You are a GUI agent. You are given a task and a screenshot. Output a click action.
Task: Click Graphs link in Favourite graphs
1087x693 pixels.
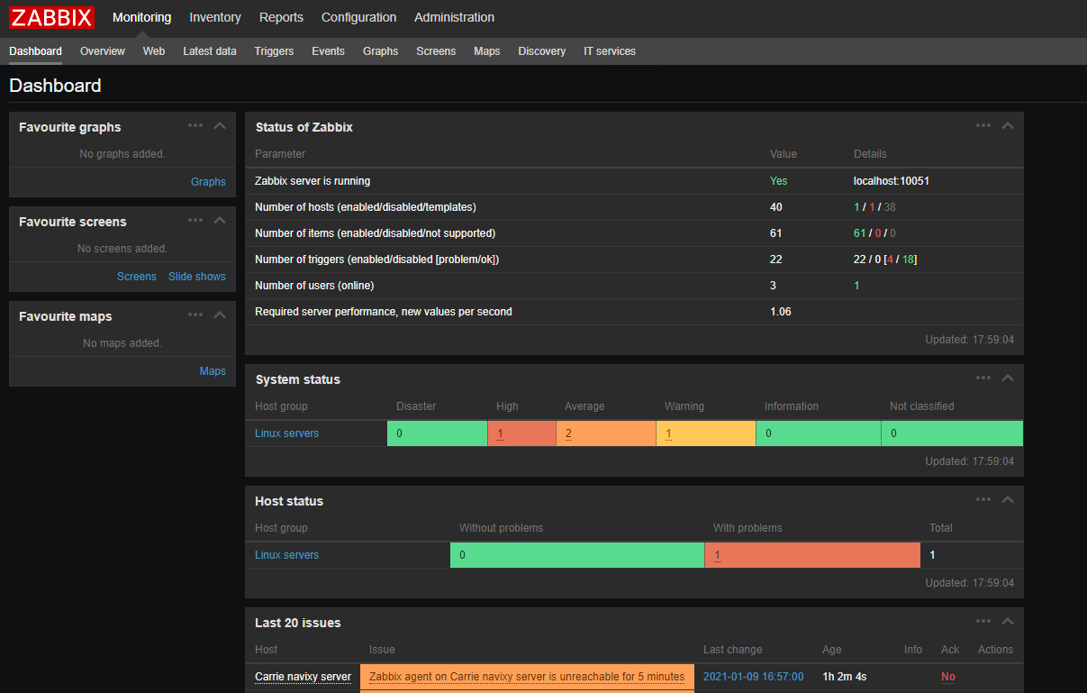tap(208, 182)
